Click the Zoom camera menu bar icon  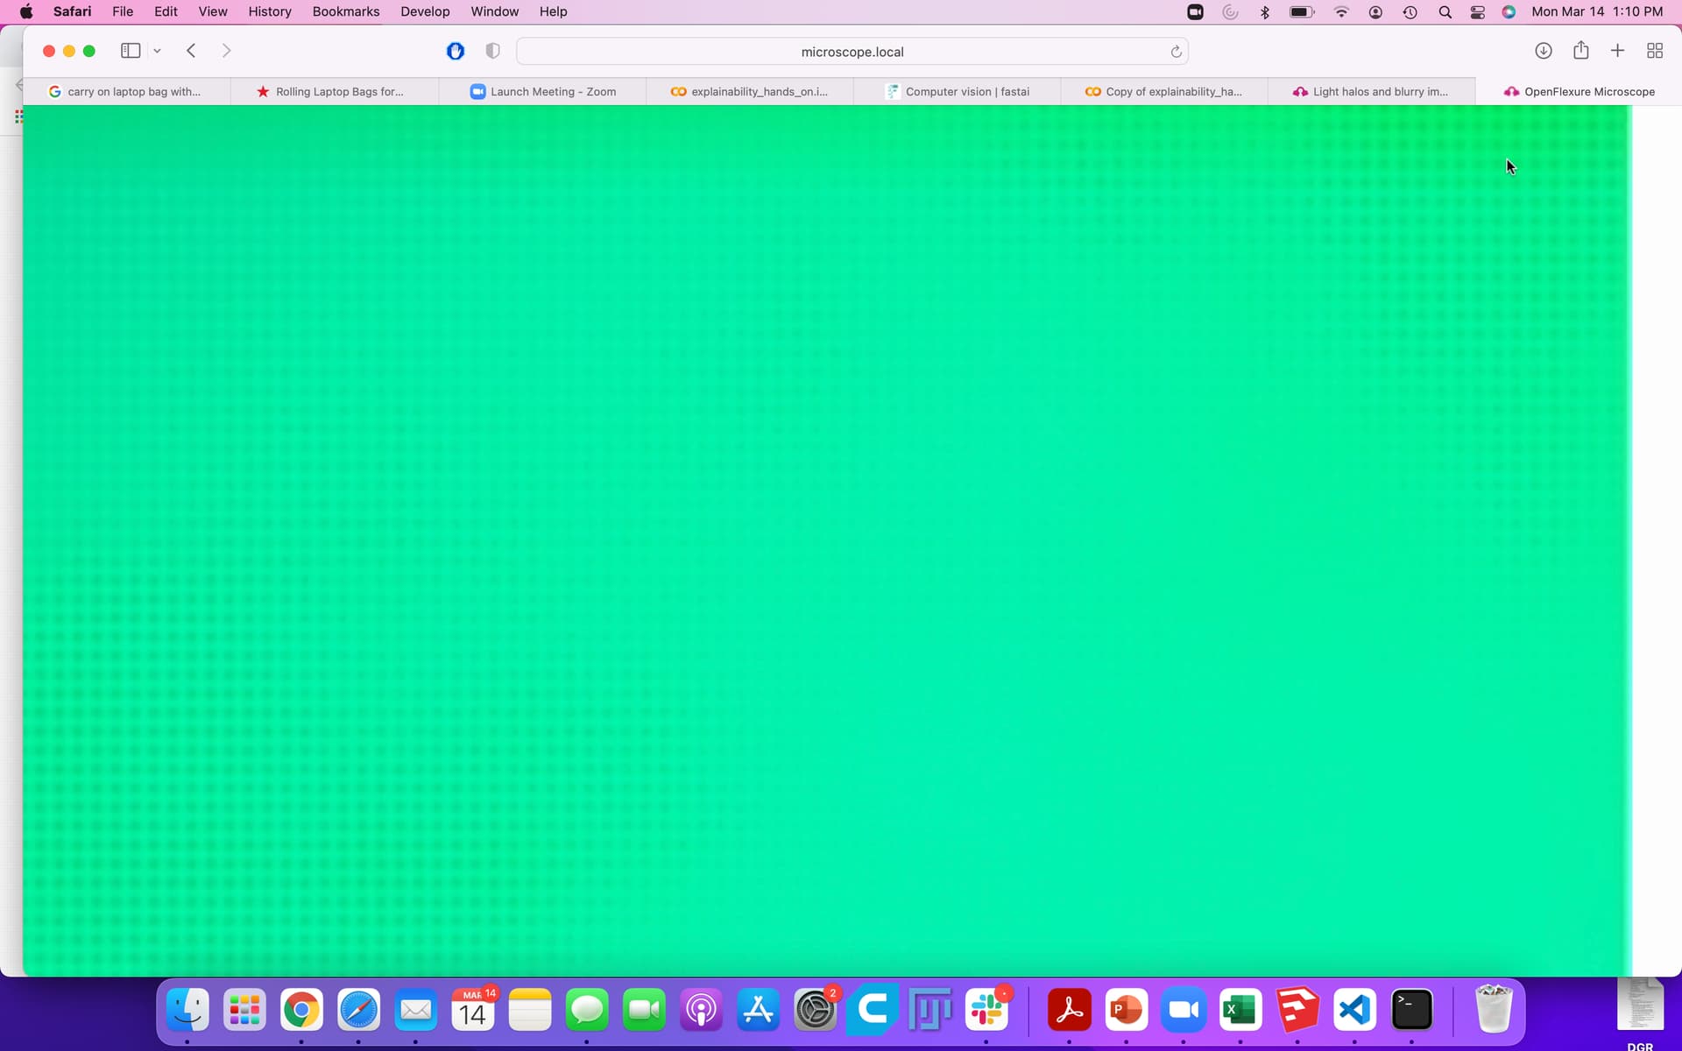(x=1195, y=11)
